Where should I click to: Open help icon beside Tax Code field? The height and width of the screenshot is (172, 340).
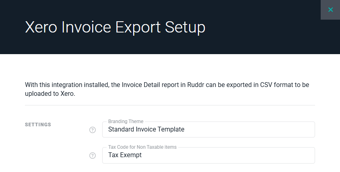point(93,156)
